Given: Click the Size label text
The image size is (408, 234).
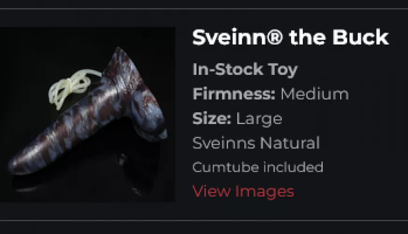Looking at the screenshot, I should [x=212, y=118].
